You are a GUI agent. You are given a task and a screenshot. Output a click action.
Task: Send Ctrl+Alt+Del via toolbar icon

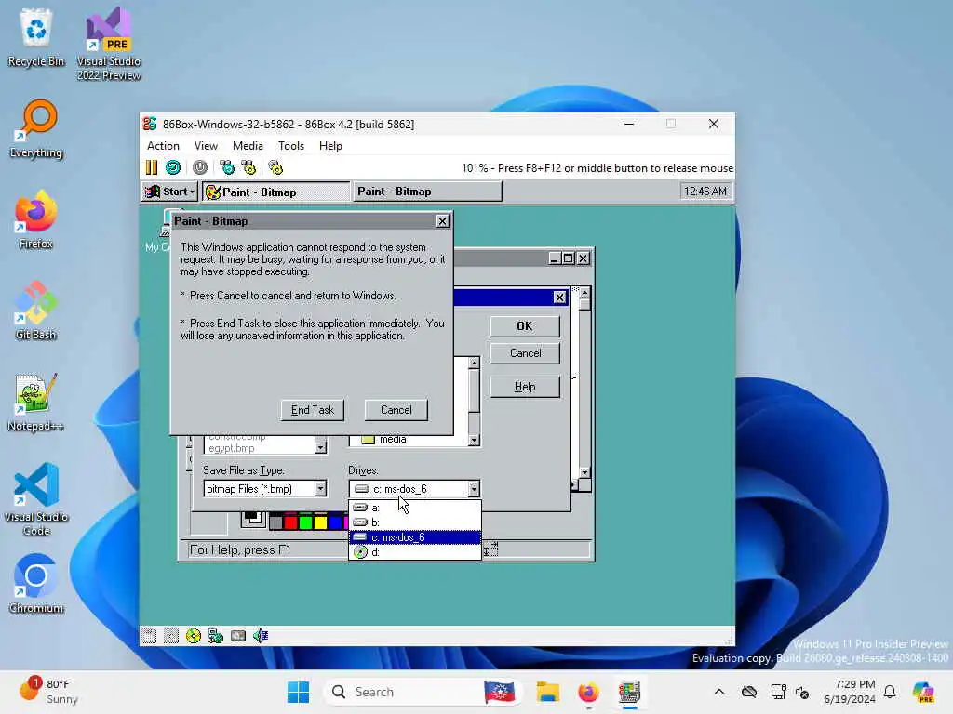click(227, 167)
